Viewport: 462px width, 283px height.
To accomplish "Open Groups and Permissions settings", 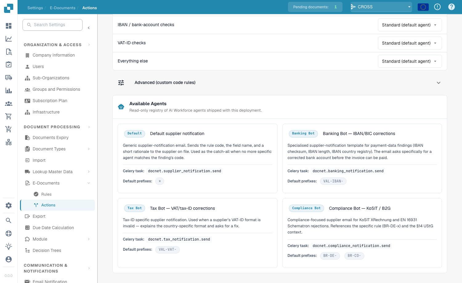I will pyautogui.click(x=56, y=89).
